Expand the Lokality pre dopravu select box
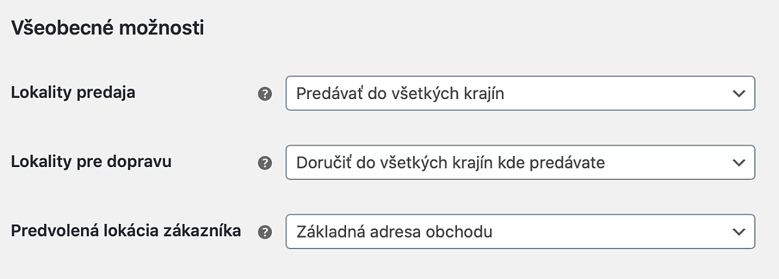This screenshot has height=279, width=779. [x=520, y=162]
